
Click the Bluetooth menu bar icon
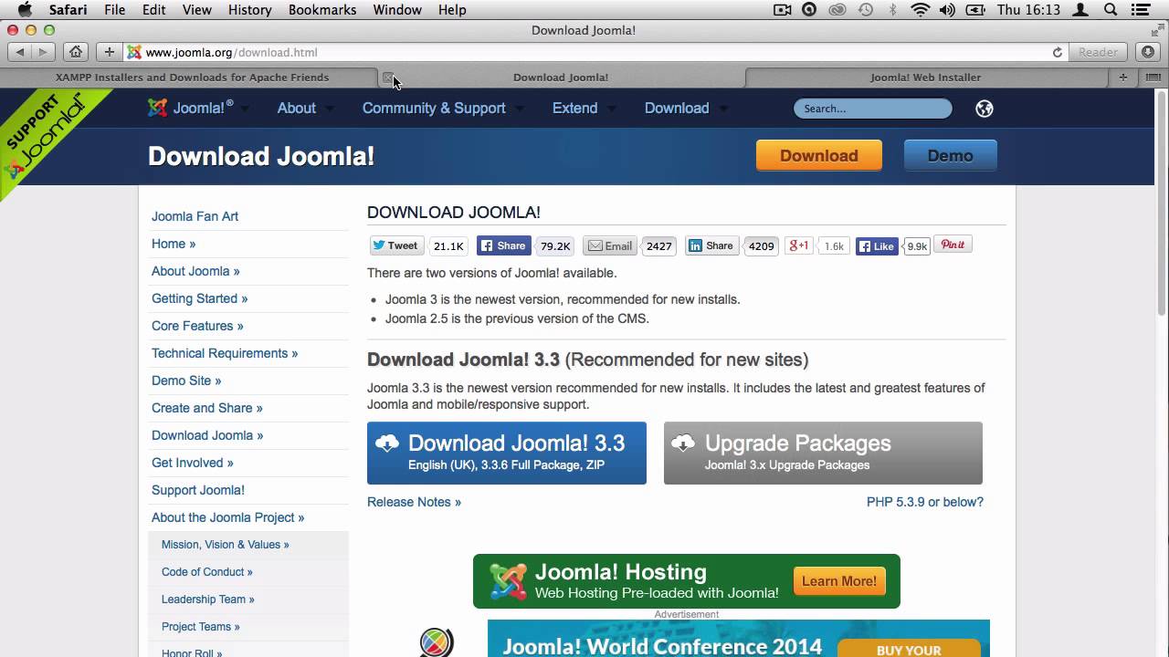(893, 10)
